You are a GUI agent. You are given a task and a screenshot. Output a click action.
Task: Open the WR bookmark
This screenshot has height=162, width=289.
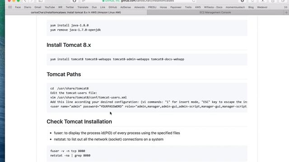60,7
